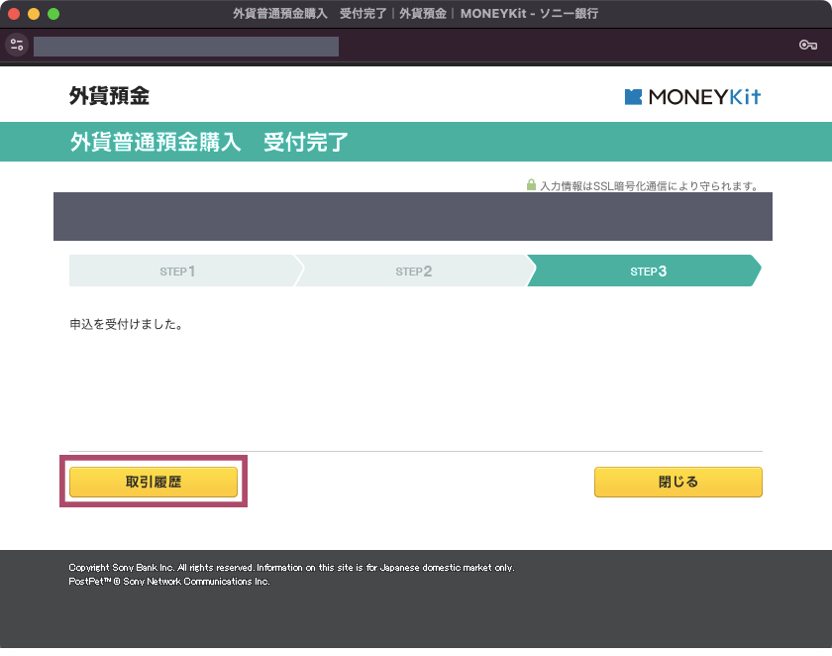Select the STEP1 progress indicator
This screenshot has width=832, height=656.
[x=182, y=271]
